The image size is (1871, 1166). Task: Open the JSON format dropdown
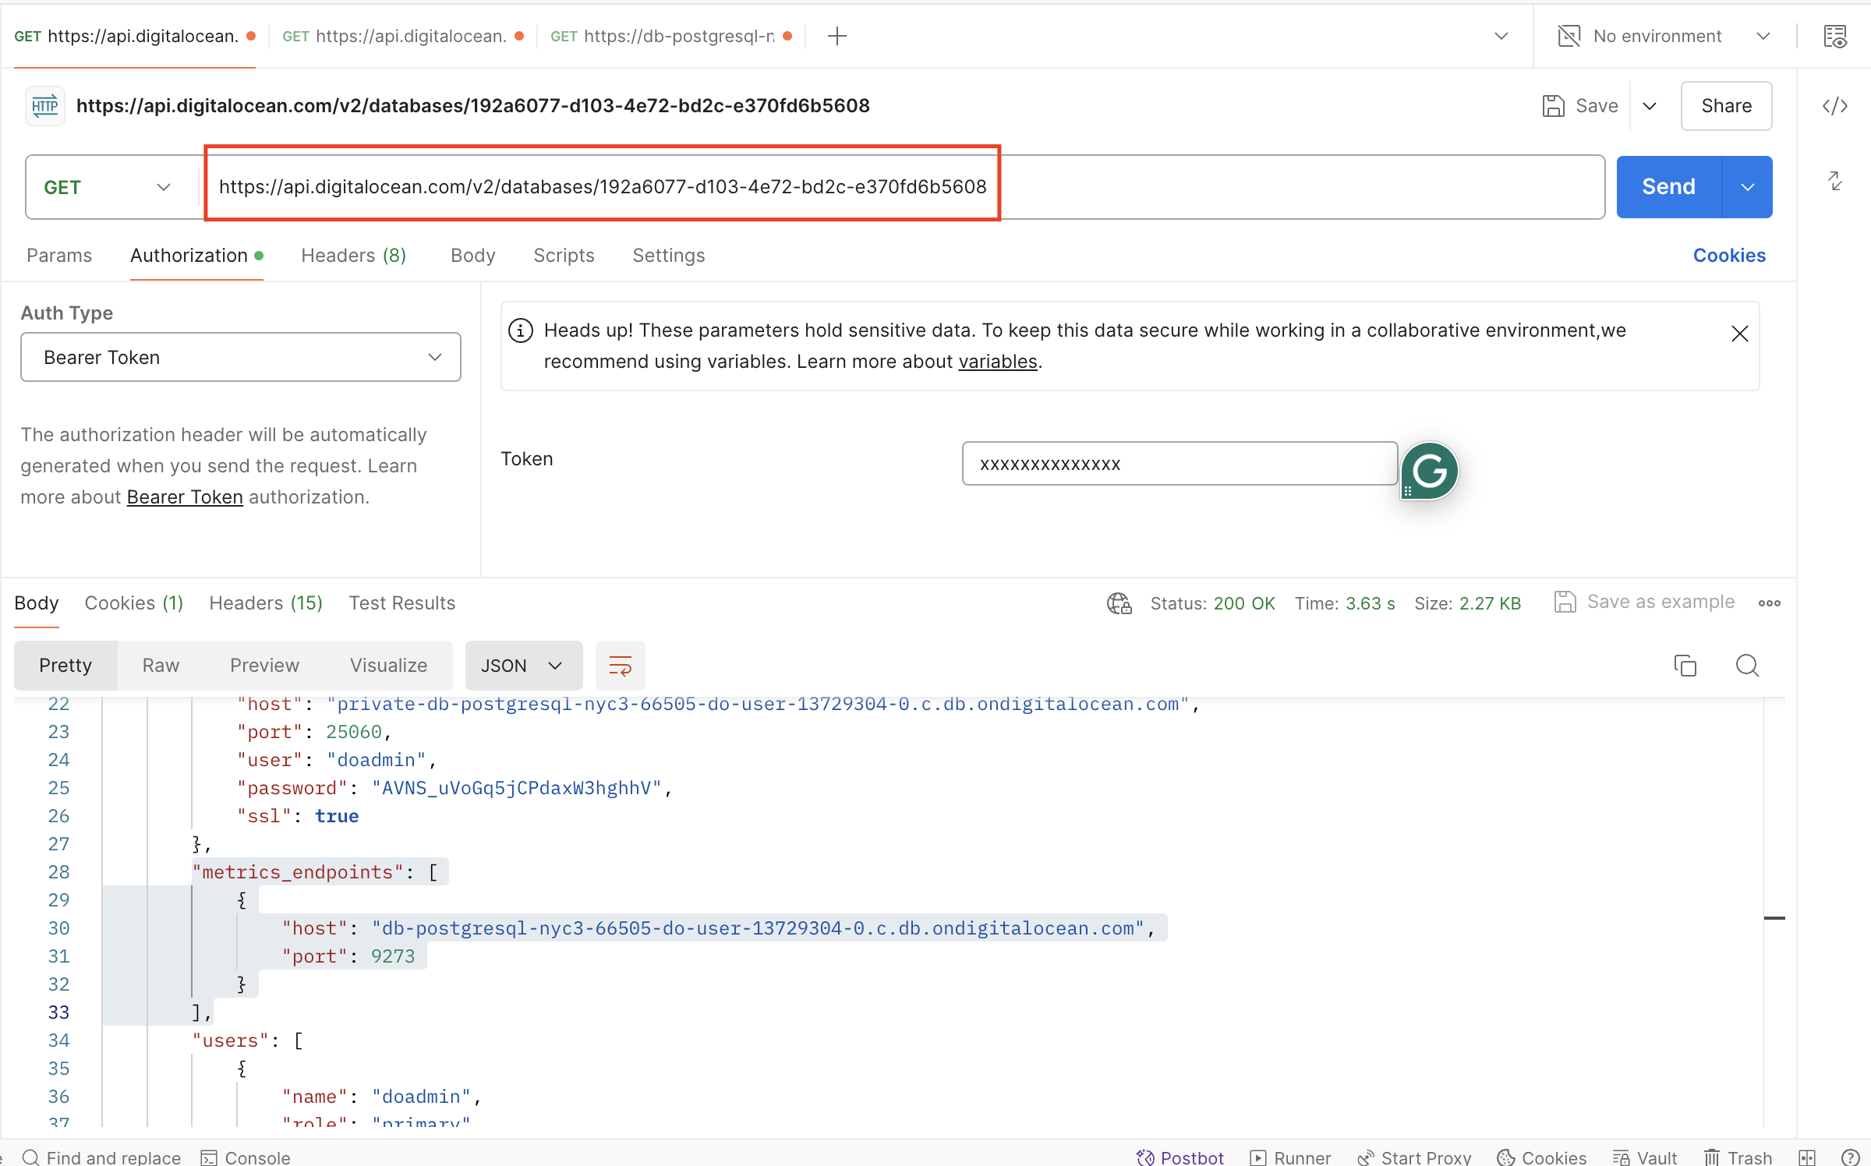522,666
